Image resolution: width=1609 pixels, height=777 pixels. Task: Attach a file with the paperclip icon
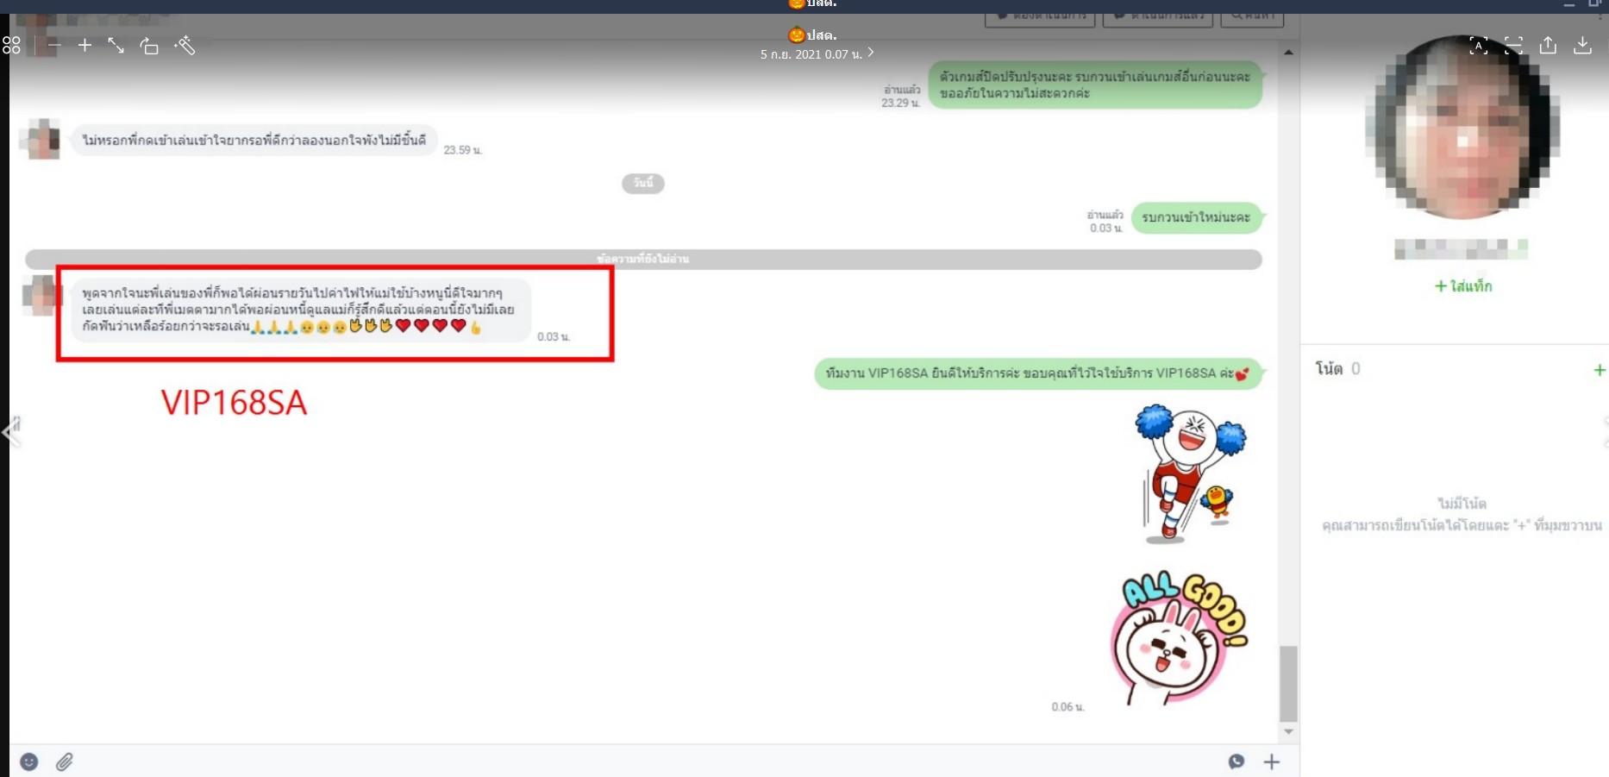tap(65, 761)
